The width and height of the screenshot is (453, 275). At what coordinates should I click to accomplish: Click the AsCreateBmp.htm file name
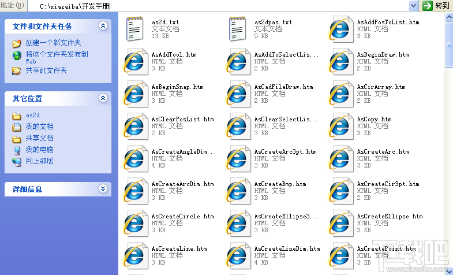click(x=280, y=184)
